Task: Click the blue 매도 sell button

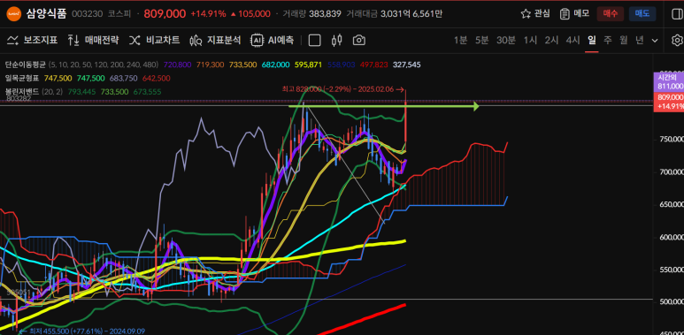Action: [642, 14]
